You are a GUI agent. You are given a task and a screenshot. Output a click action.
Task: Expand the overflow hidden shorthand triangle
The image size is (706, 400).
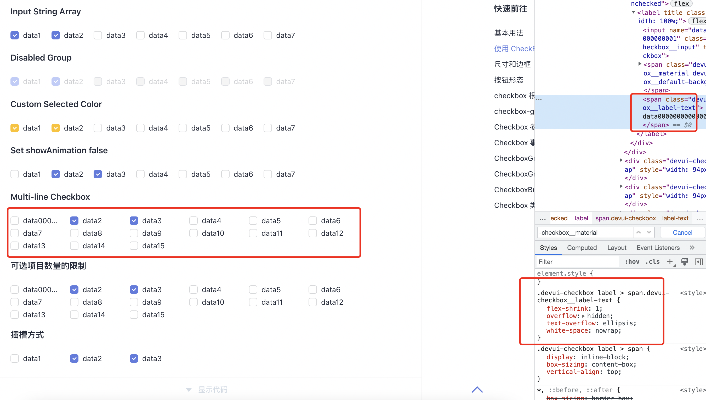click(583, 316)
